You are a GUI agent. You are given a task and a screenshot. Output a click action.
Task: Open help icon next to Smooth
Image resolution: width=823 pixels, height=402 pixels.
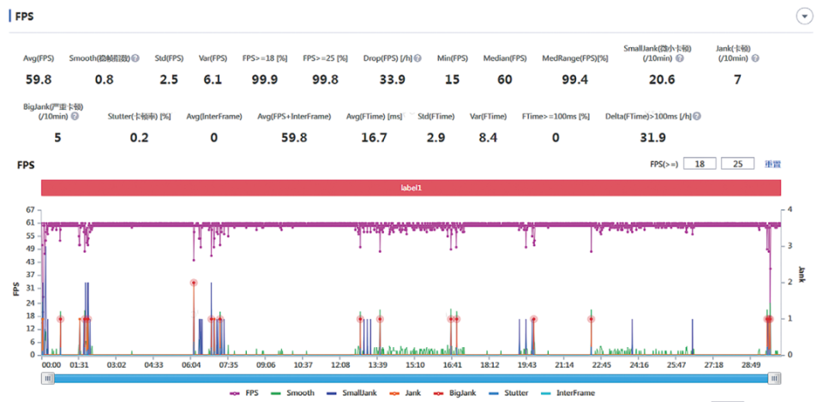(135, 59)
